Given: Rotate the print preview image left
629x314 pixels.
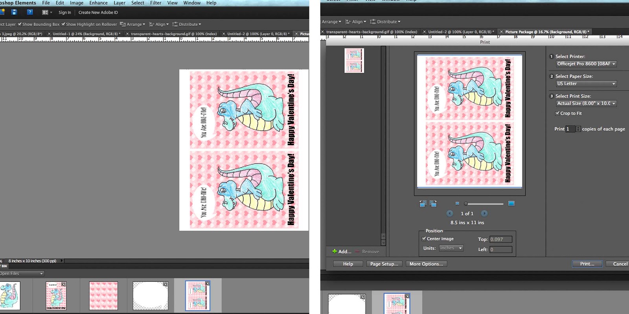Looking at the screenshot, I should point(423,204).
